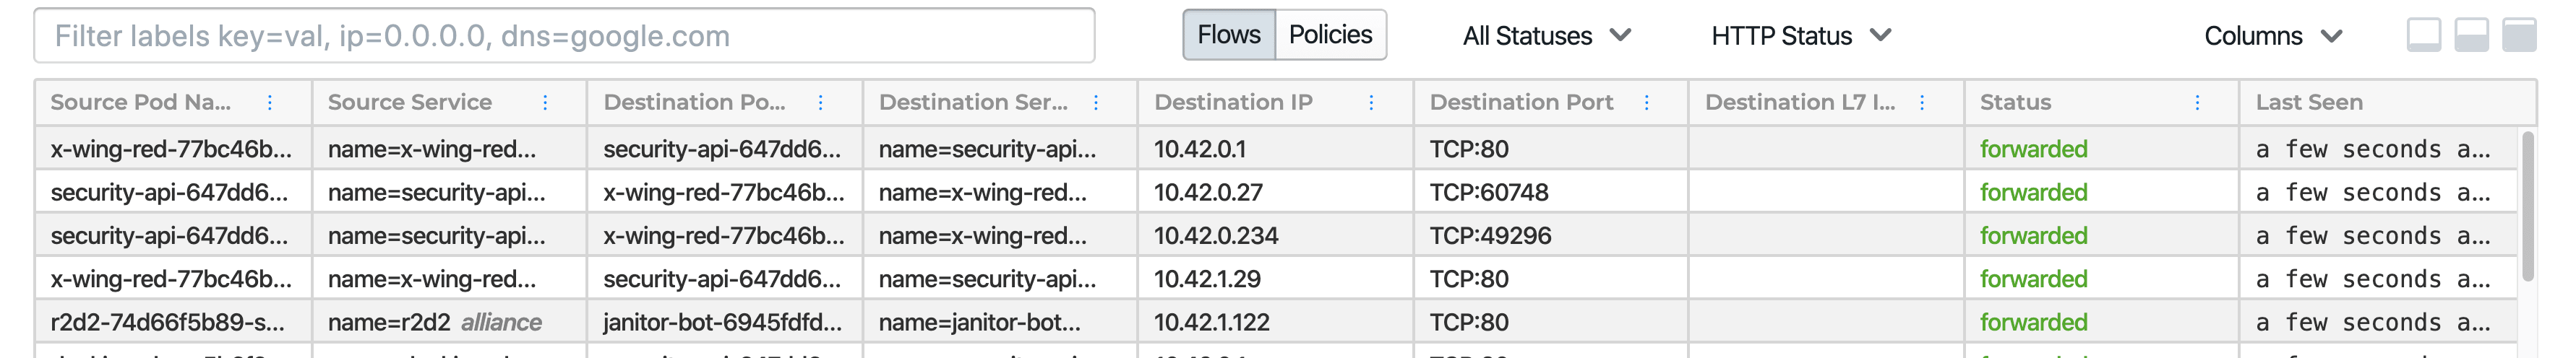Viewport: 2576px width, 358px height.
Task: Open Destination Service column kebab menu
Action: [x=1096, y=102]
